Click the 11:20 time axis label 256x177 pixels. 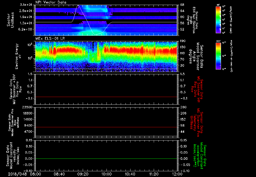point(154,174)
